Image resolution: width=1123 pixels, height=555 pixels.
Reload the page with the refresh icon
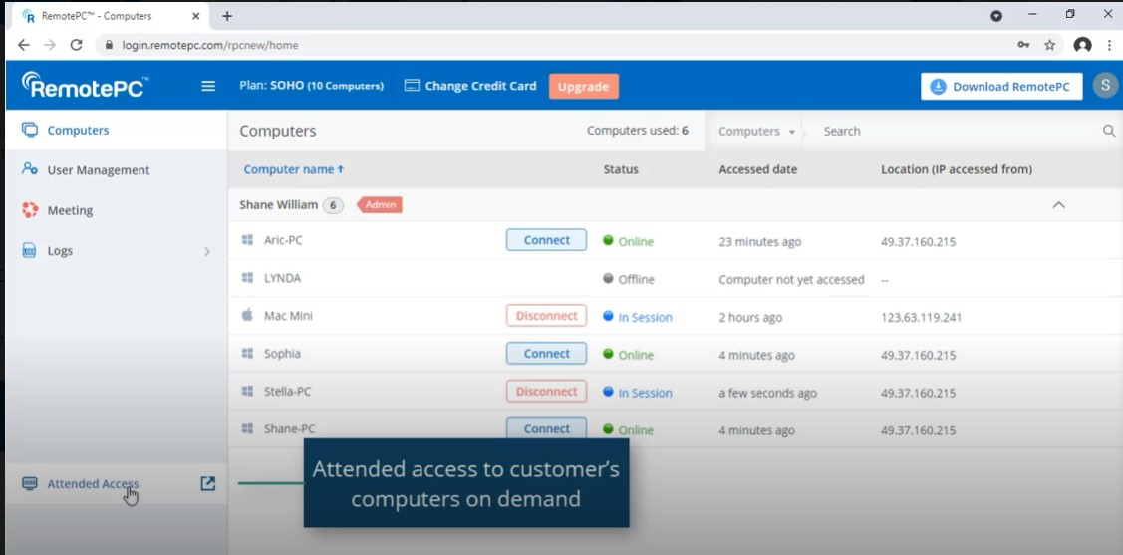coord(76,45)
